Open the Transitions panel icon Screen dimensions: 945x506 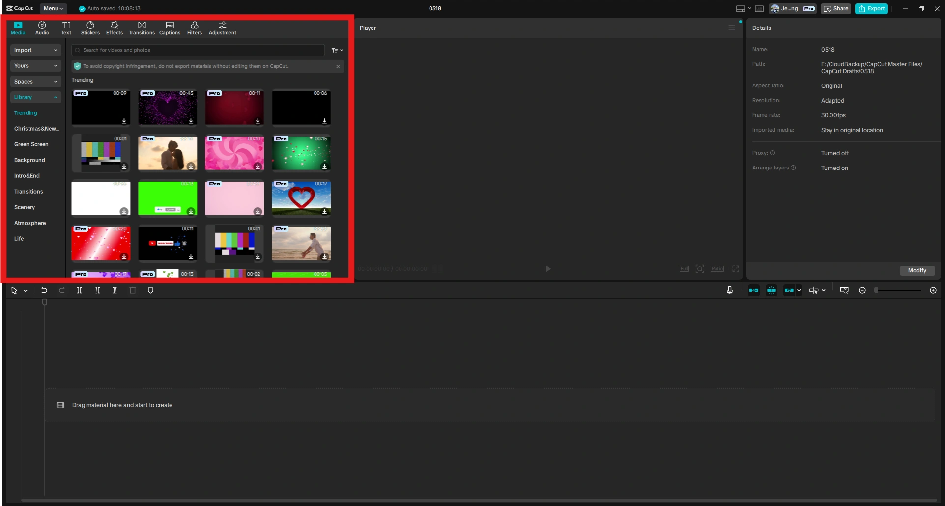[x=142, y=25]
